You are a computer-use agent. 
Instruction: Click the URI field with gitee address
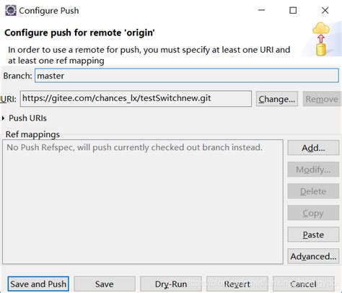(x=136, y=98)
